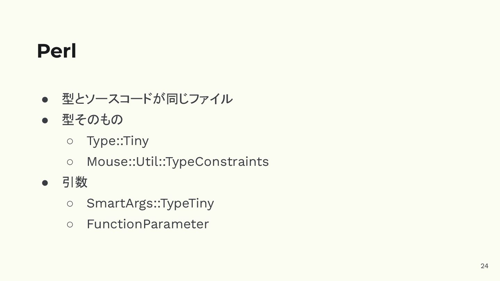This screenshot has width=500, height=281.
Task: Click slide page number 24
Action: [x=484, y=266]
